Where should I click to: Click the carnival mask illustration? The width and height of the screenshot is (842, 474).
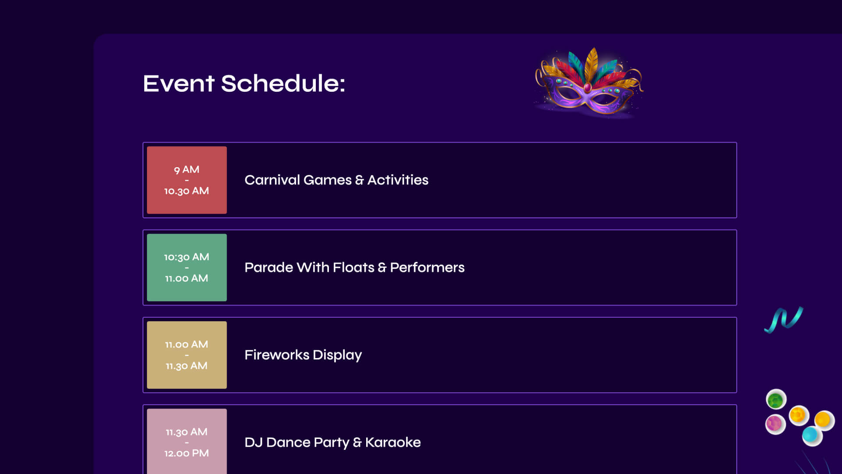tap(589, 83)
